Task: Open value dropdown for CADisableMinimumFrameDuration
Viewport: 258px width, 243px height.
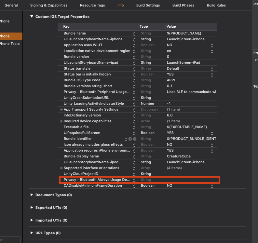Action: (x=212, y=186)
